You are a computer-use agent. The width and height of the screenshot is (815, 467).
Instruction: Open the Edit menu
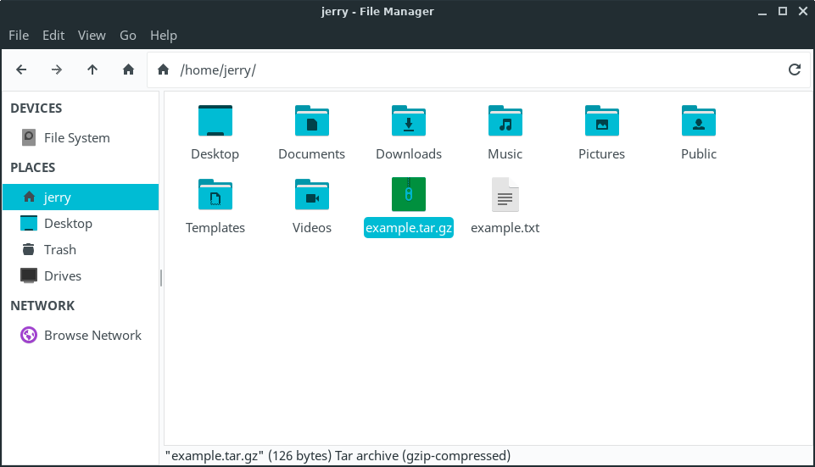click(53, 35)
